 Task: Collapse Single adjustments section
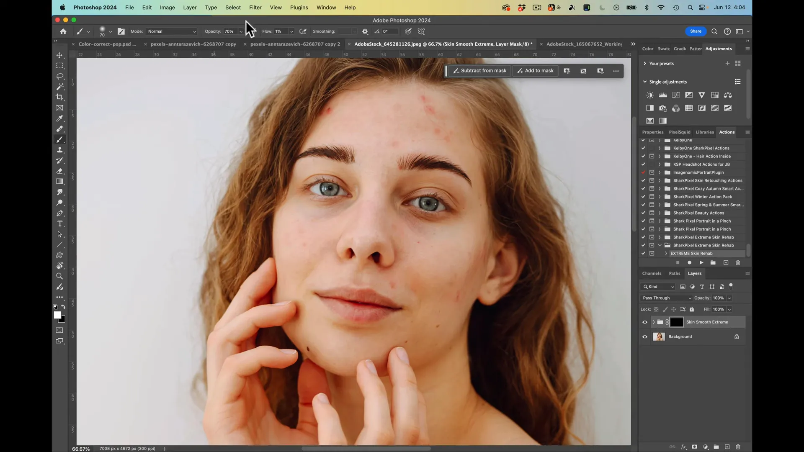(x=645, y=82)
